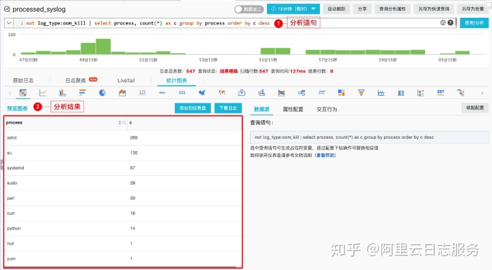Expand the query box chevron
492x270 pixels.
pyautogui.click(x=9, y=23)
